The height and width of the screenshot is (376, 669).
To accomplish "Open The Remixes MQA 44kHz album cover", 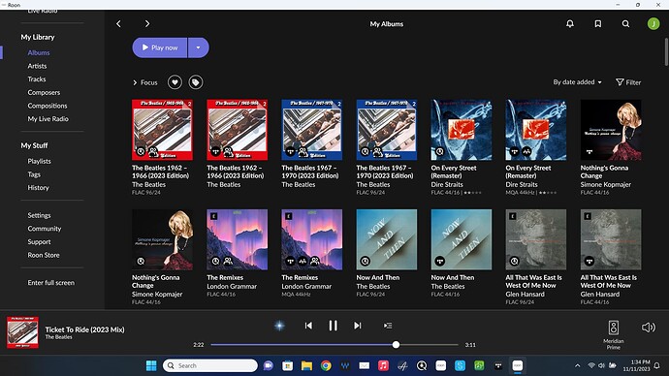I will tap(312, 239).
